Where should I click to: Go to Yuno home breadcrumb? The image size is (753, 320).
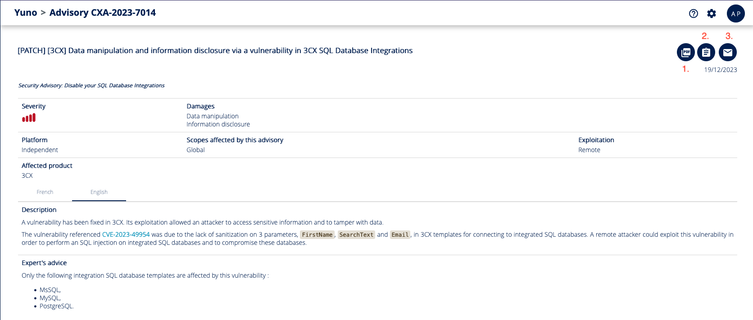(x=26, y=13)
